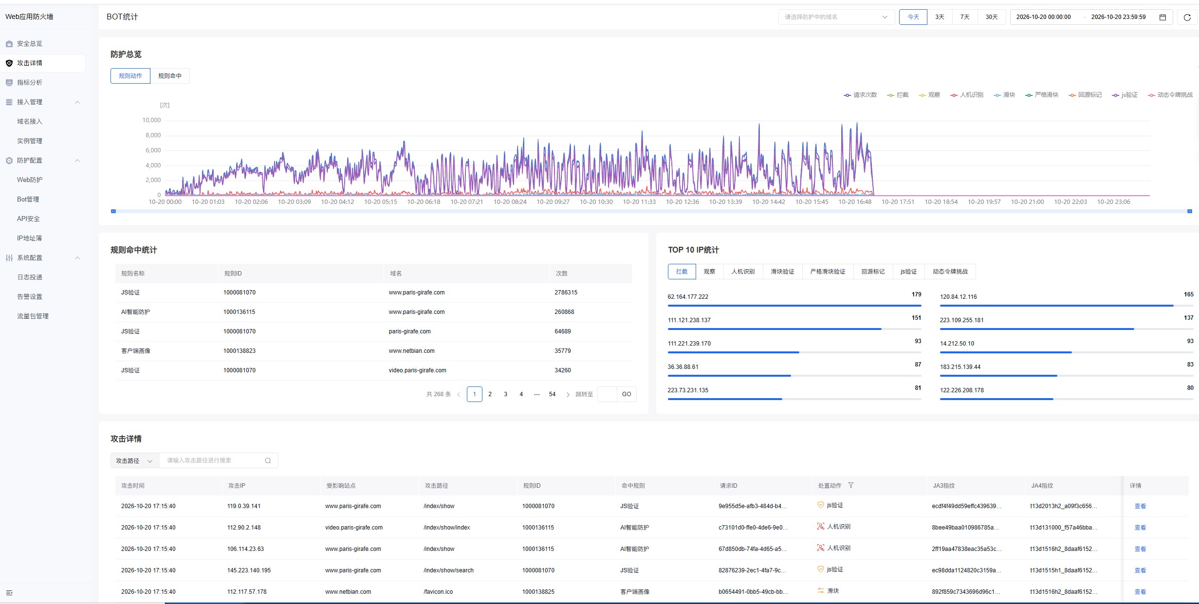View details for 119.0.39.141 attack row
The width and height of the screenshot is (1199, 604).
coord(1140,506)
